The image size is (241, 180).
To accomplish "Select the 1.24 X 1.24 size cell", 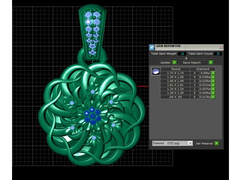I will click(x=175, y=89).
